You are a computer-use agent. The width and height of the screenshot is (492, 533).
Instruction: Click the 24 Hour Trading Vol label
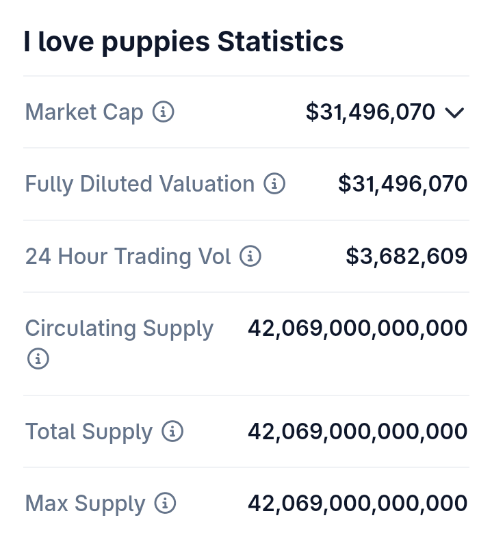128,257
